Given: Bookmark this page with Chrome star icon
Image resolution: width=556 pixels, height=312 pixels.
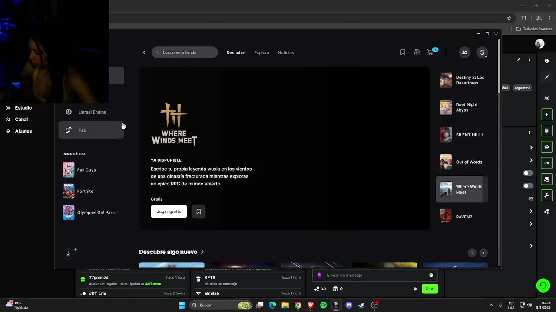Looking at the screenshot, I should [x=509, y=18].
